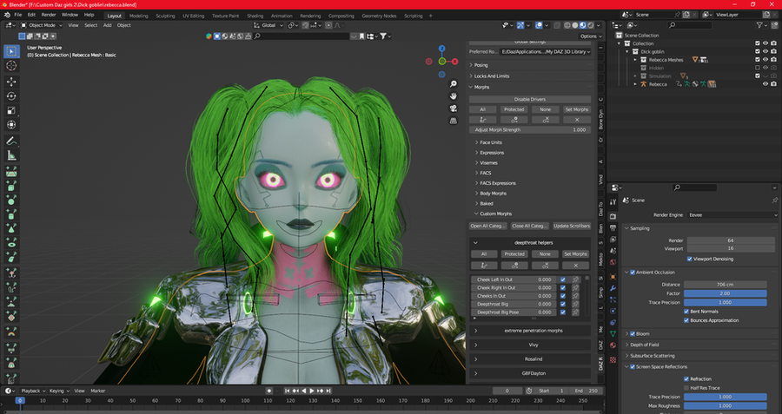Screen dimensions: 782x414
Task: Click Open All Categories button
Action: coord(487,226)
